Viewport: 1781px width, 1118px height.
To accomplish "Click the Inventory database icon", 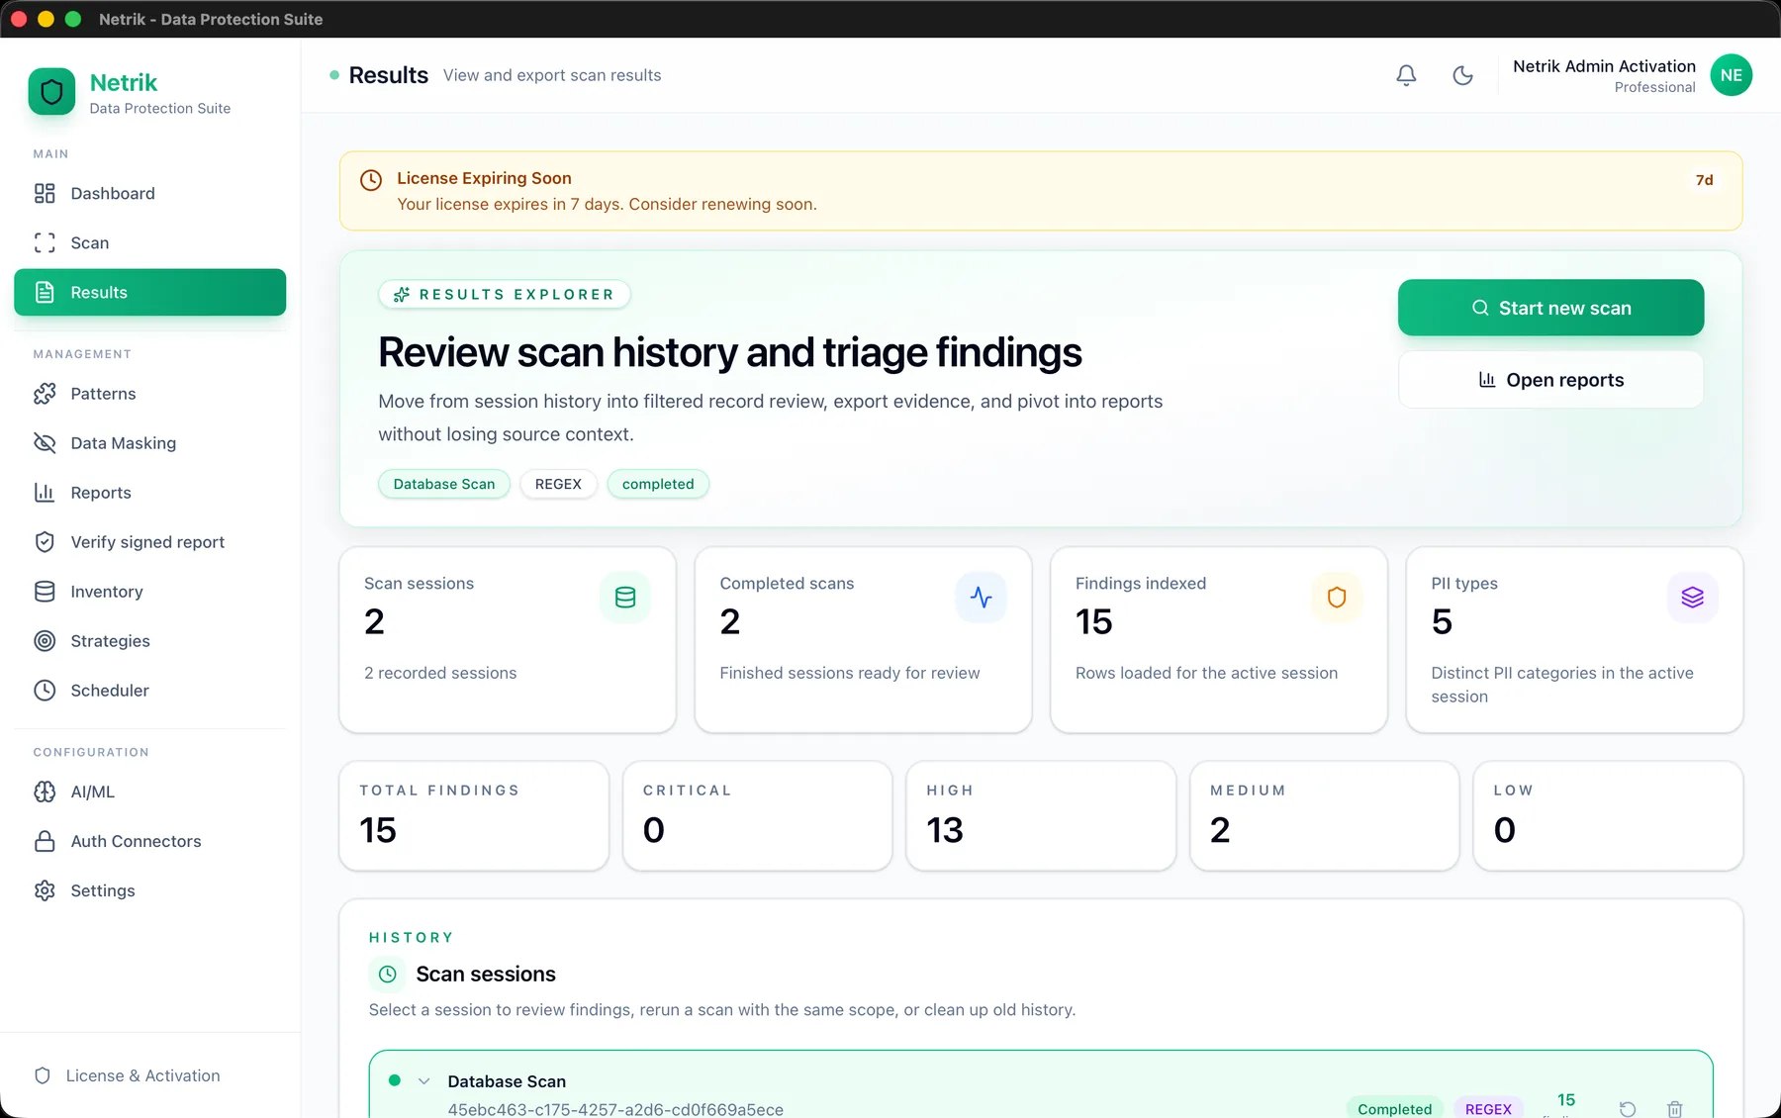I will 45,592.
